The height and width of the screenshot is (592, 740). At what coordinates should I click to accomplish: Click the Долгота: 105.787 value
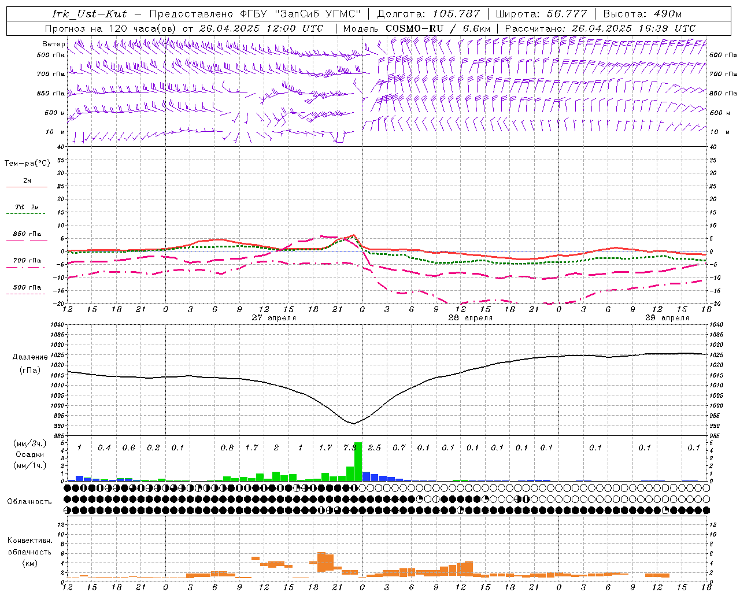pyautogui.click(x=428, y=14)
